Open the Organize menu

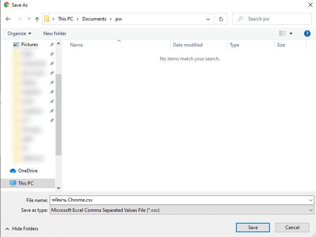[19, 34]
